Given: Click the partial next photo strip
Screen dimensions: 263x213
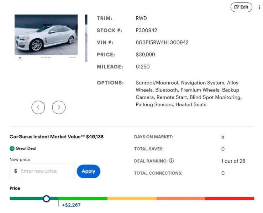Looking at the screenshot, I should coord(86,38).
